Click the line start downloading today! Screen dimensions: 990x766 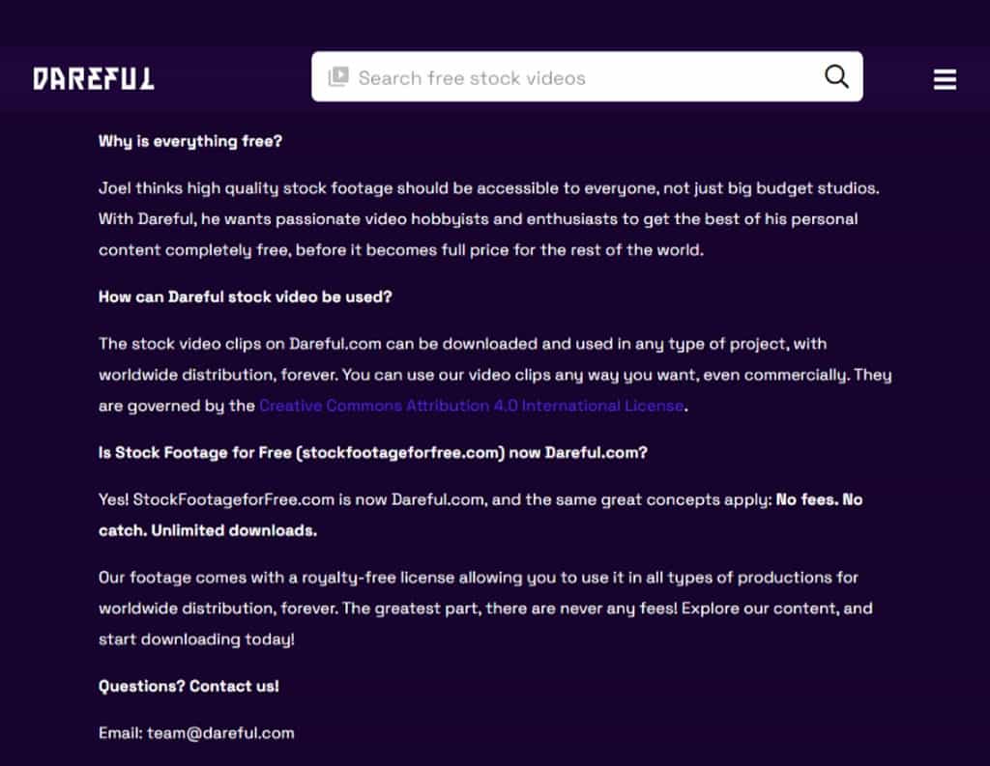point(196,639)
